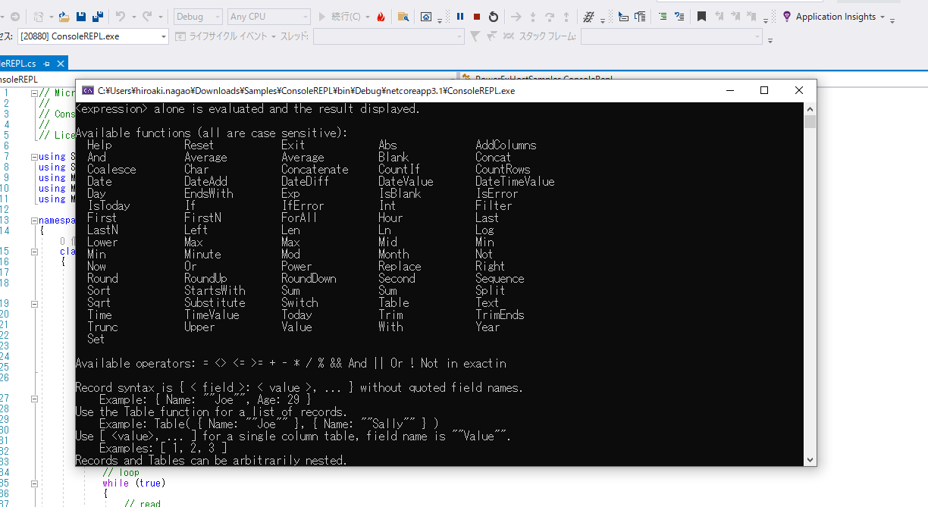Click the 'while (true)' code line
928x507 pixels.
(133, 483)
